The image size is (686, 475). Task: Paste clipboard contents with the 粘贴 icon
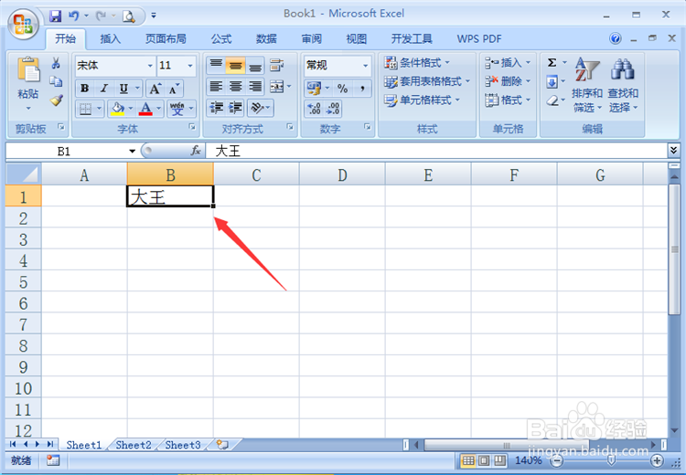coord(28,70)
